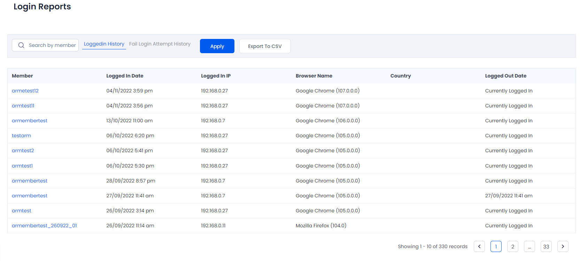Click Currently Logged In for testarm

click(509, 136)
